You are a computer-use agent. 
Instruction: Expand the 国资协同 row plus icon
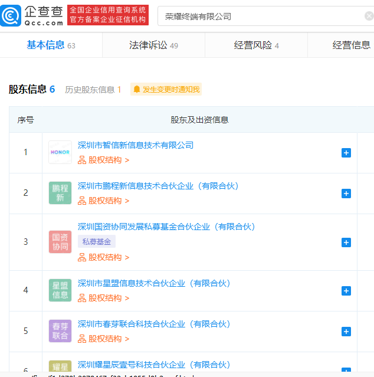coord(346,242)
